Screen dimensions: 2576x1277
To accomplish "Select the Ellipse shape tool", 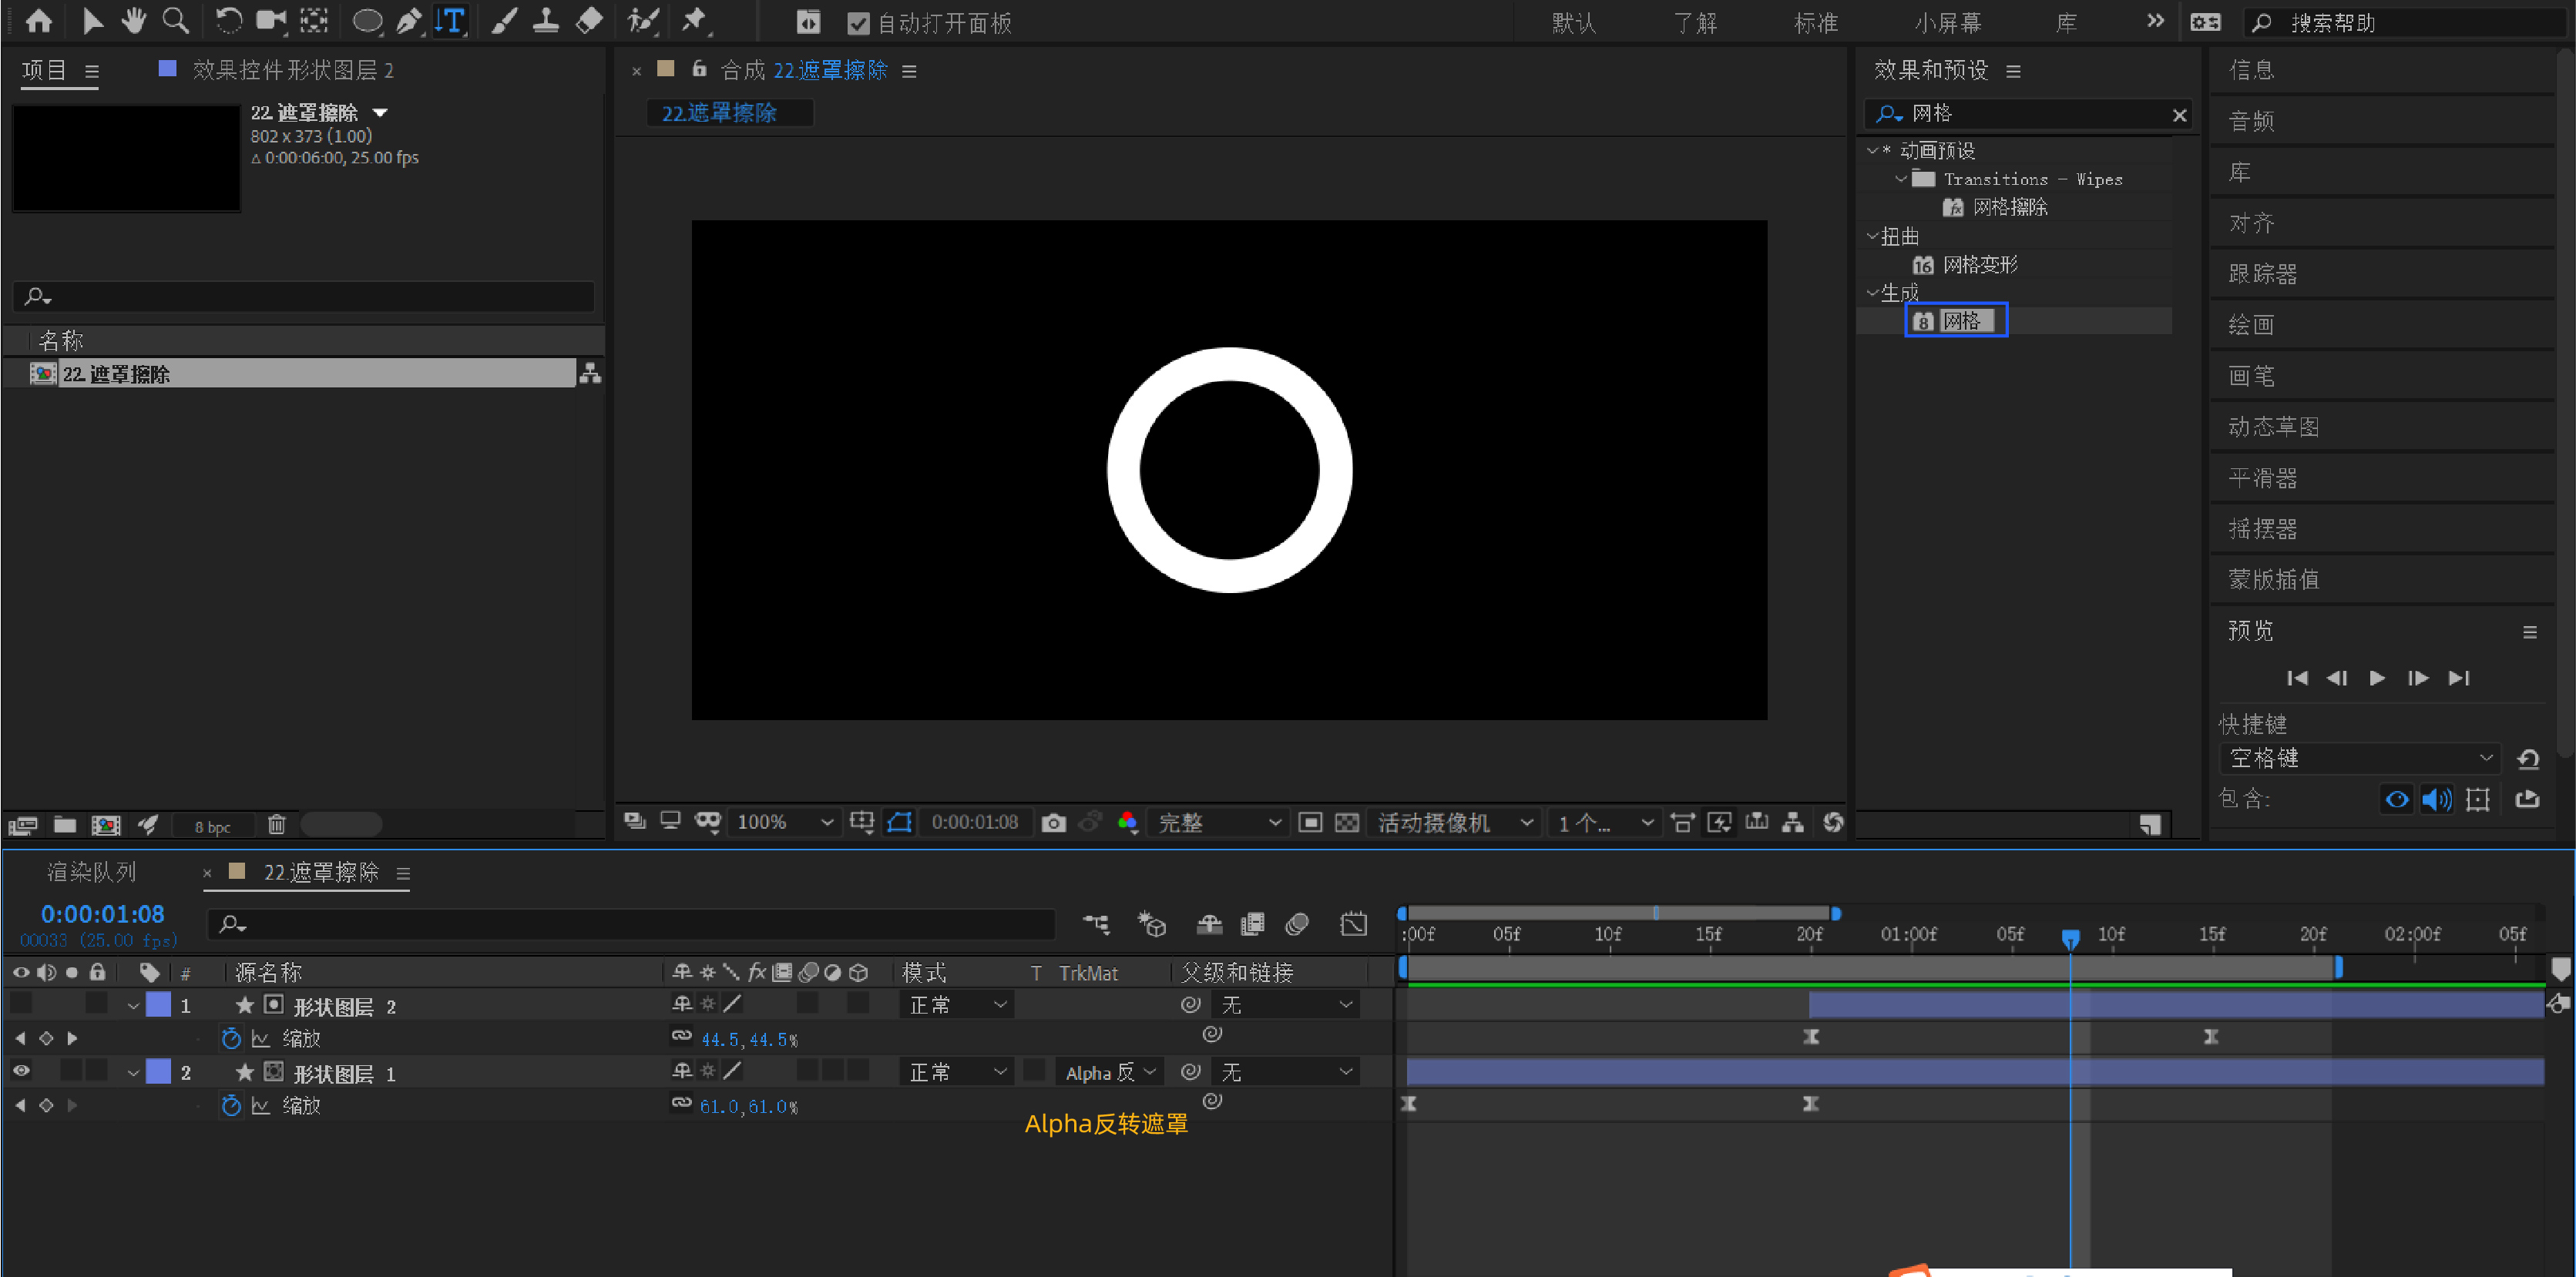I will (x=367, y=21).
